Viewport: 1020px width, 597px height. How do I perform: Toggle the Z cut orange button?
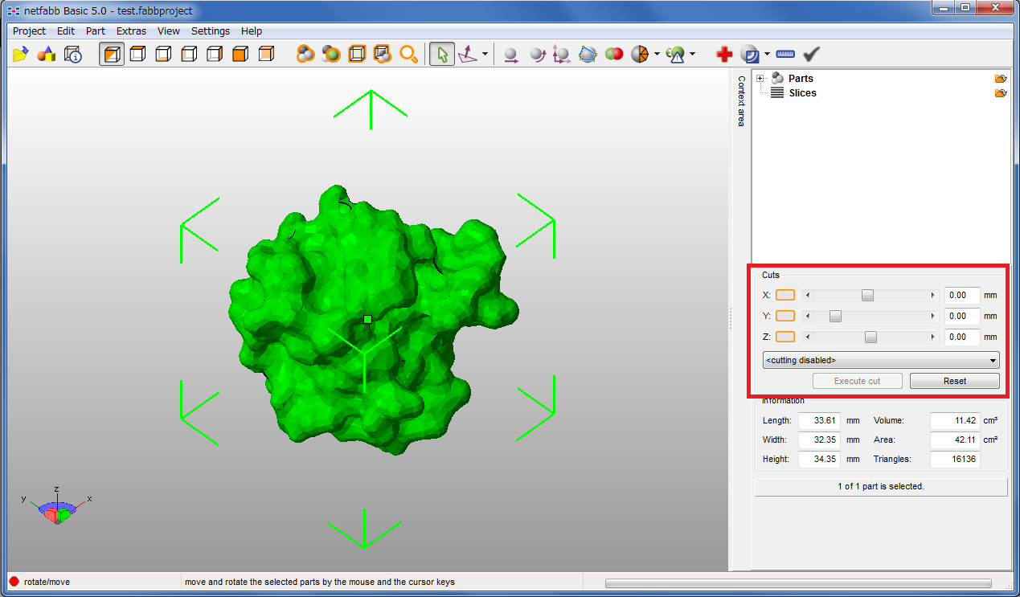[x=784, y=337]
